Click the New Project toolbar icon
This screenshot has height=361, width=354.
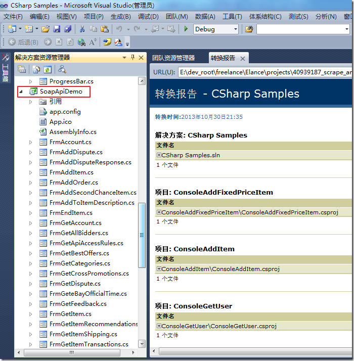[x=12, y=29]
